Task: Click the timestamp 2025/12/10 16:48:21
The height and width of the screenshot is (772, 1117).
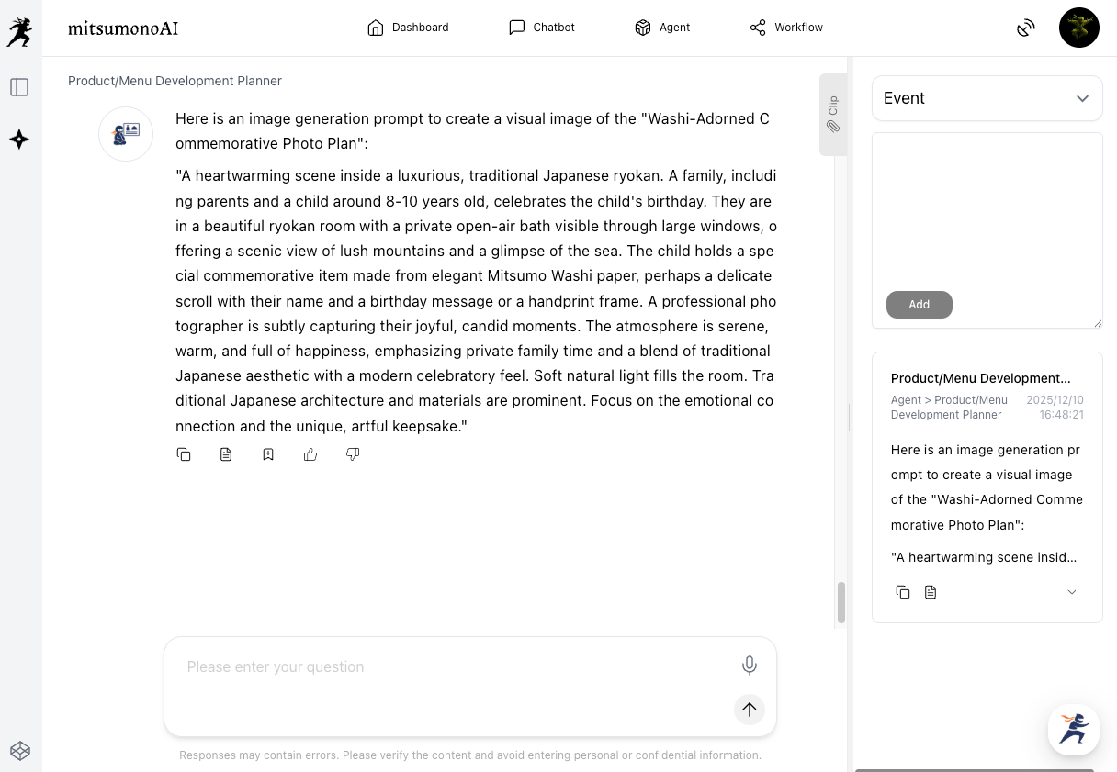Action: [1055, 408]
